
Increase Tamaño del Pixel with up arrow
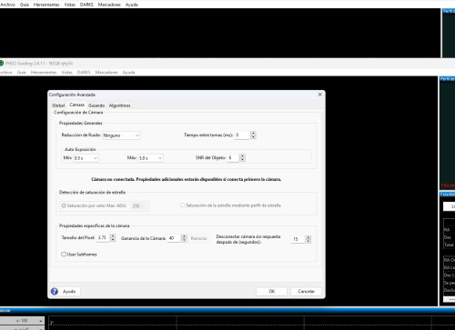(x=113, y=235)
